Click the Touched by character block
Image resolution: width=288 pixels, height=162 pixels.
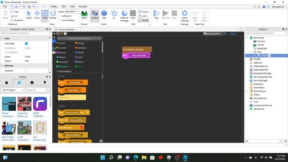coord(137,49)
